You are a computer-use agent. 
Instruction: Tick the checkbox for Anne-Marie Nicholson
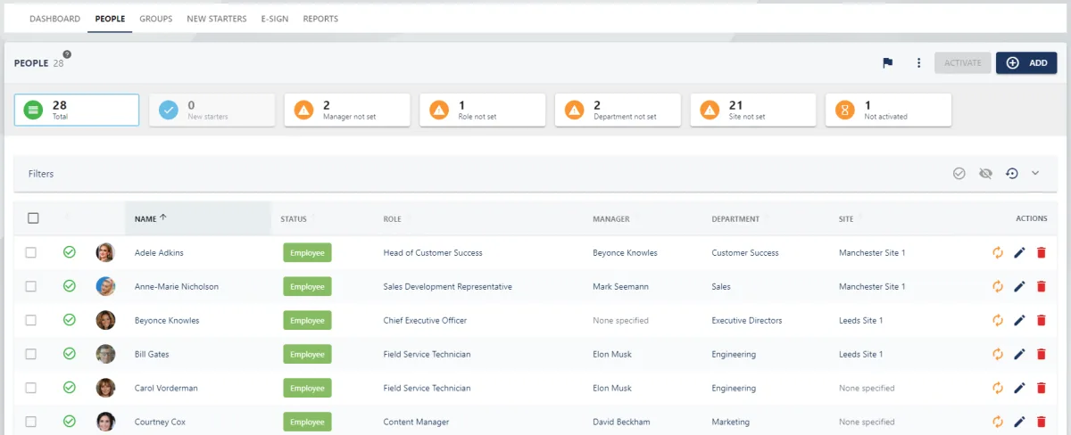30,287
